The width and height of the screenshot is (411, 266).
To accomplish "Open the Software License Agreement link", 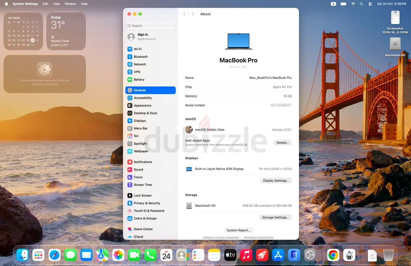I will coord(221,237).
